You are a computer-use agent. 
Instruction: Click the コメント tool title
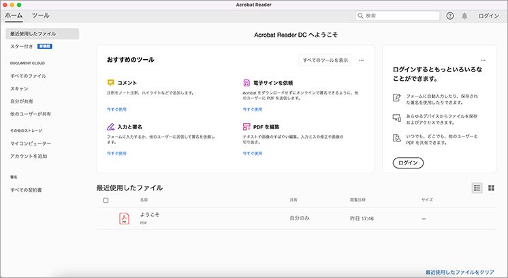pyautogui.click(x=127, y=83)
